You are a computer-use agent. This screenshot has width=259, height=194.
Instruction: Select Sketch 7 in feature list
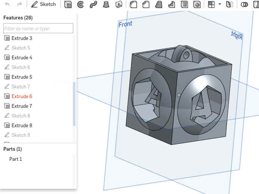21,87
